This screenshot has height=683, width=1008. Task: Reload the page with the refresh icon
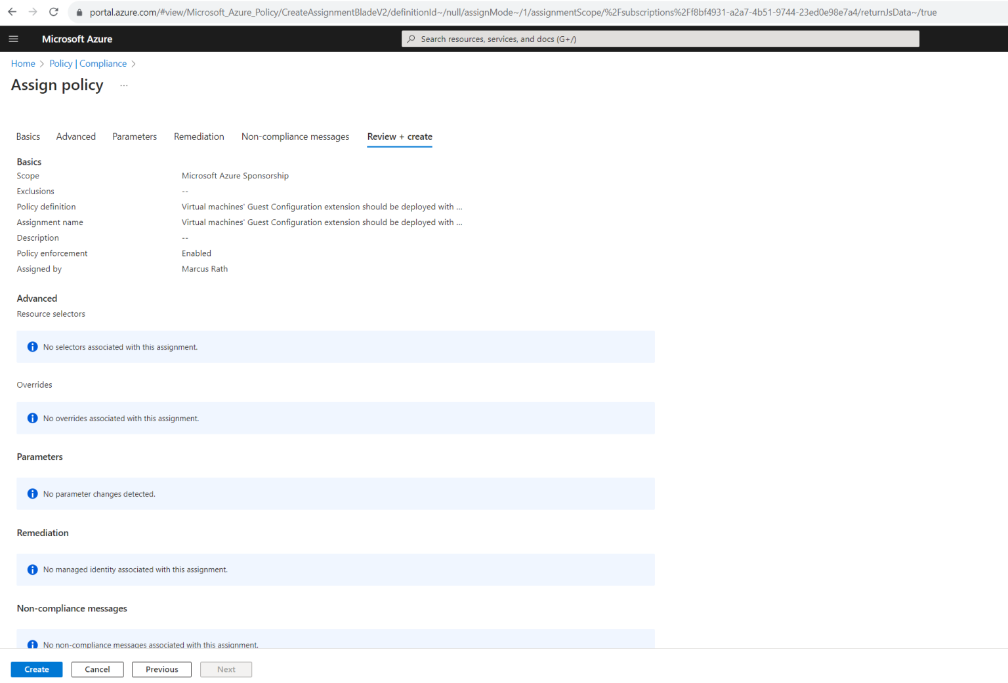54,11
